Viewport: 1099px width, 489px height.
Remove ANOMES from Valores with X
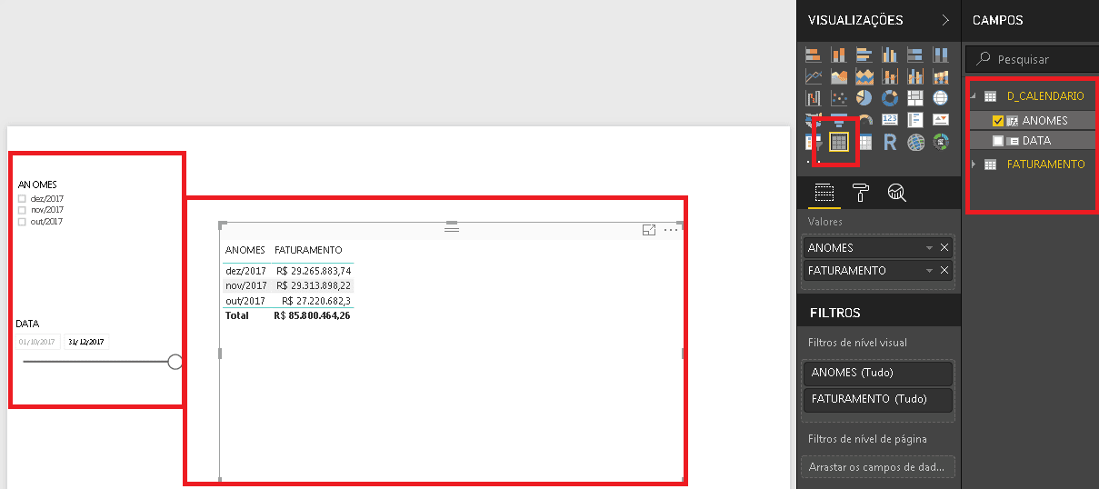[x=944, y=248]
